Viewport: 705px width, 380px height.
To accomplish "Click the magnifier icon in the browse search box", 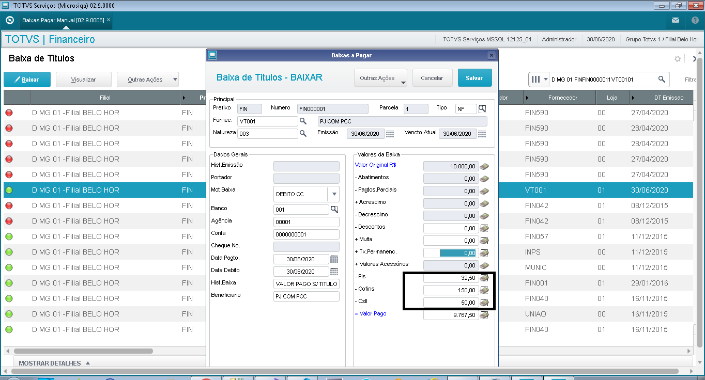I will [662, 80].
